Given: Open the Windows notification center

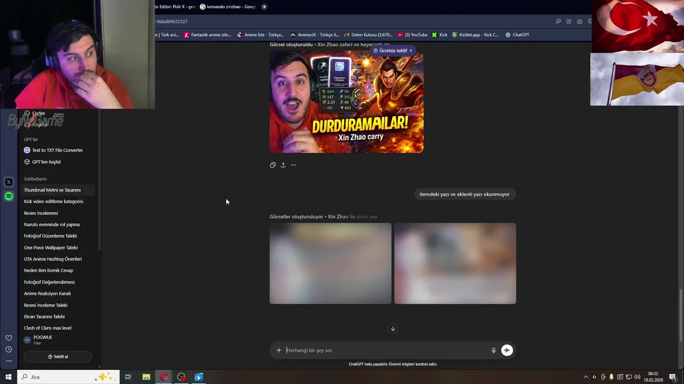Looking at the screenshot, I should 673,377.
